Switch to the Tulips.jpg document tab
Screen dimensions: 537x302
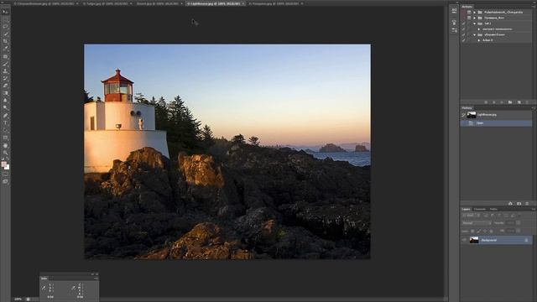click(107, 3)
